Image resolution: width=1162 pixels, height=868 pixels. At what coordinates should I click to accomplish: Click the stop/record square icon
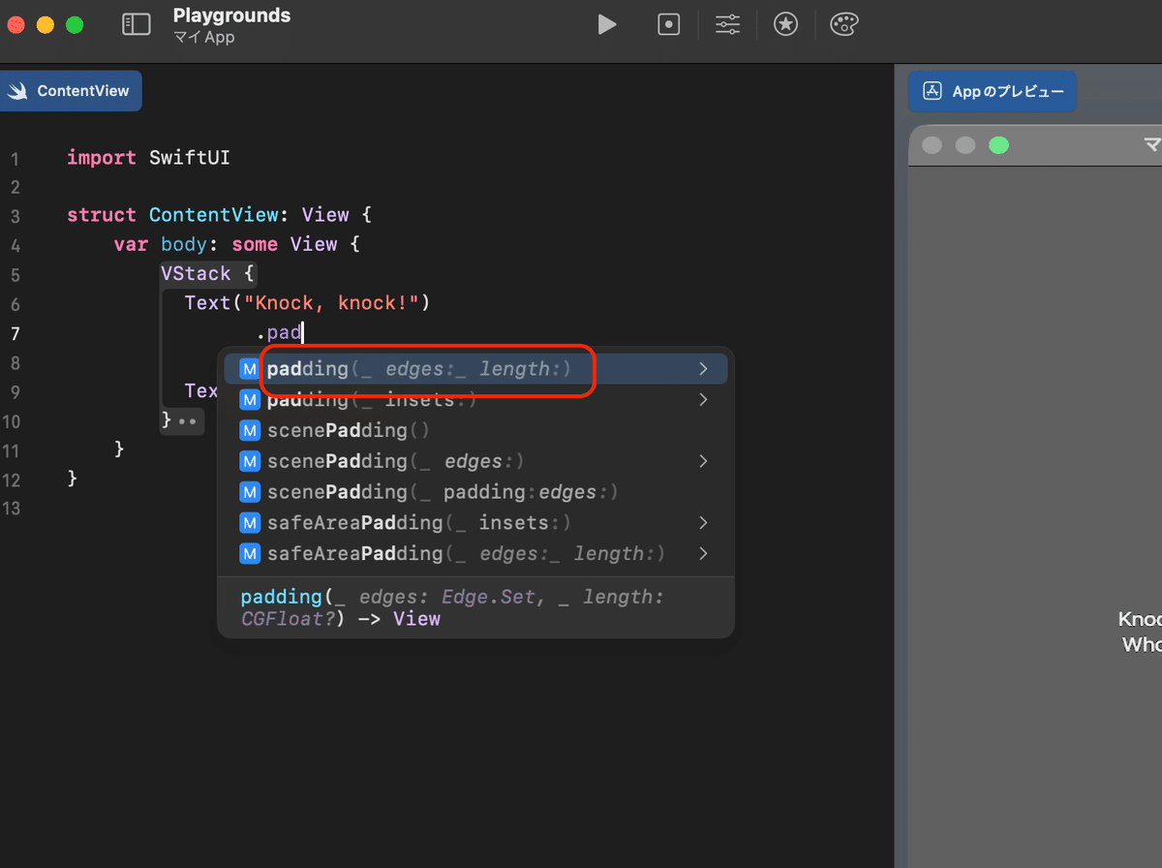[669, 24]
